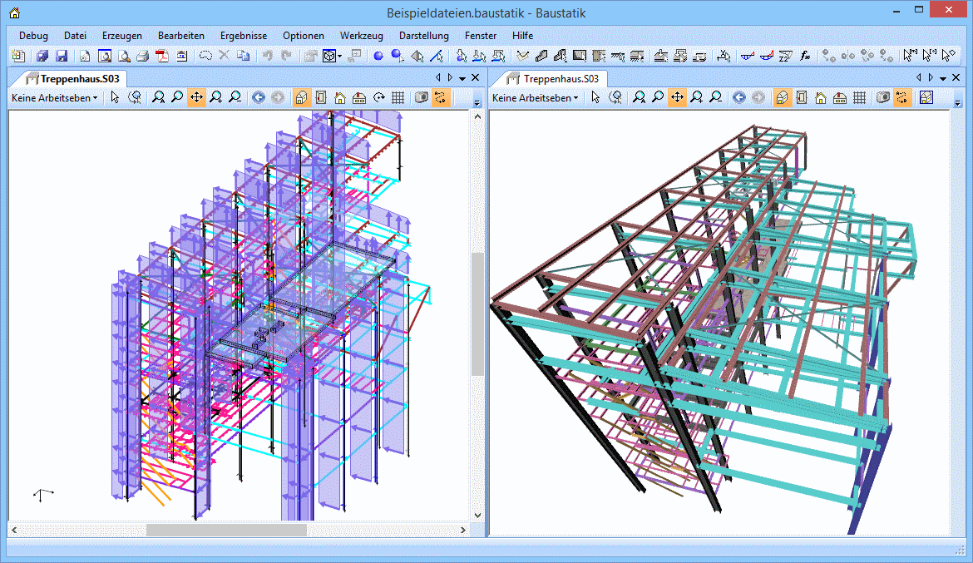Screen dimensions: 973x563
Task: Click the left pane vertical scrollbar thumb
Action: click(477, 314)
